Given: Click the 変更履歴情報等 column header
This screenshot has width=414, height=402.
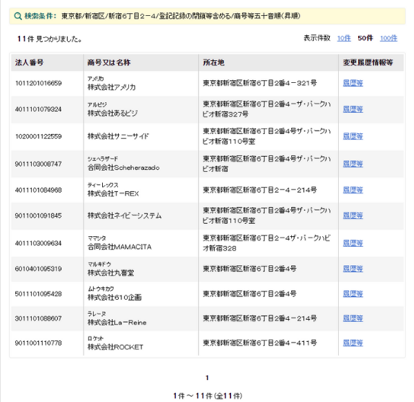Looking at the screenshot, I should (368, 63).
